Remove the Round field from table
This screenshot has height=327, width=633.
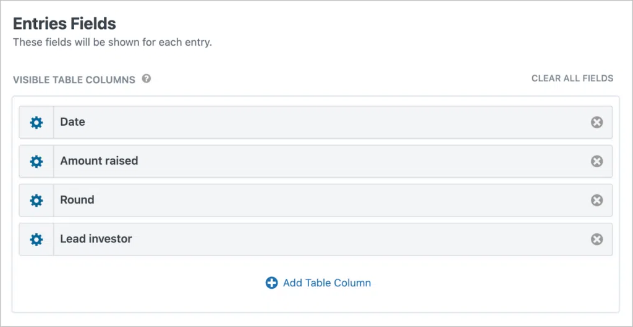(x=597, y=200)
